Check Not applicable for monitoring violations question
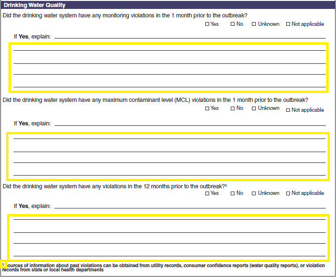The width and height of the screenshot is (336, 277). click(288, 24)
